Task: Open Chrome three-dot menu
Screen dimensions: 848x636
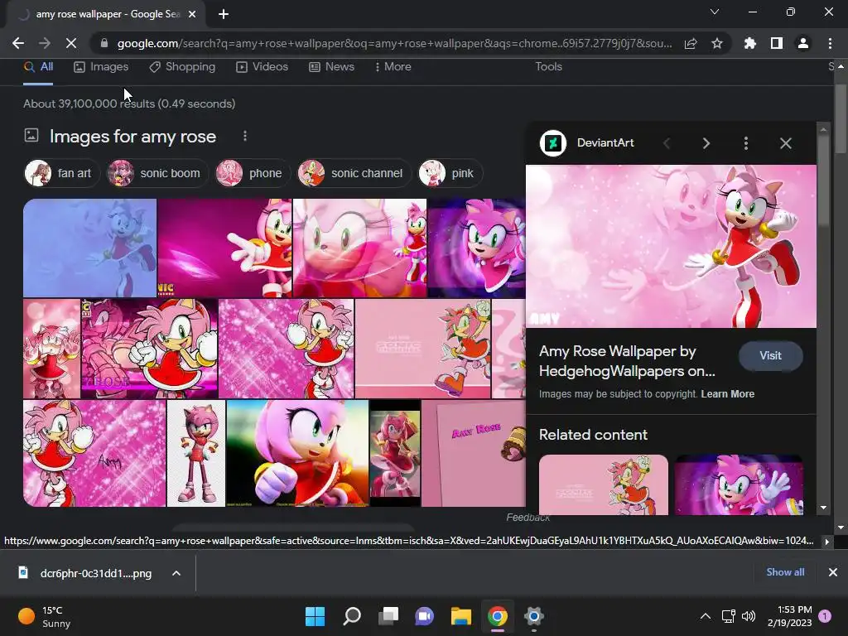Action: (x=830, y=43)
